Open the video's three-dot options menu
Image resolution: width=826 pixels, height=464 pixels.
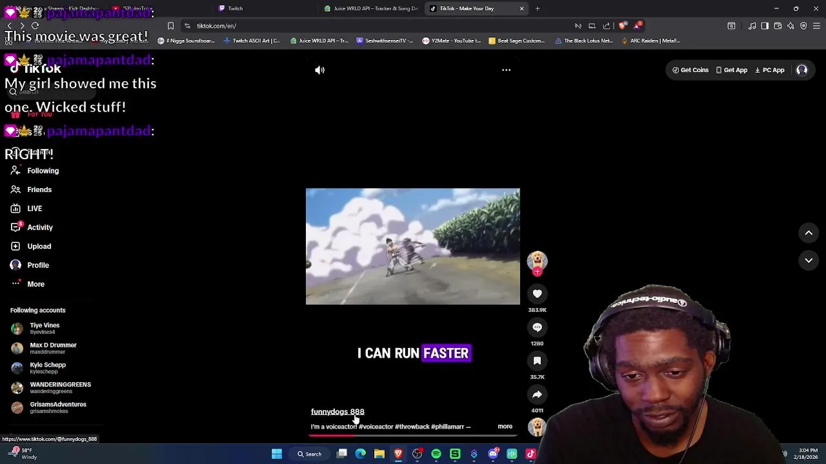pyautogui.click(x=506, y=70)
